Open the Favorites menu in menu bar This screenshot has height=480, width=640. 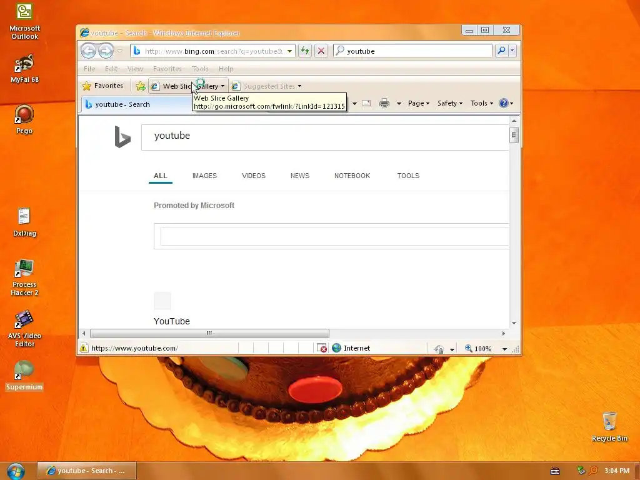(x=167, y=69)
